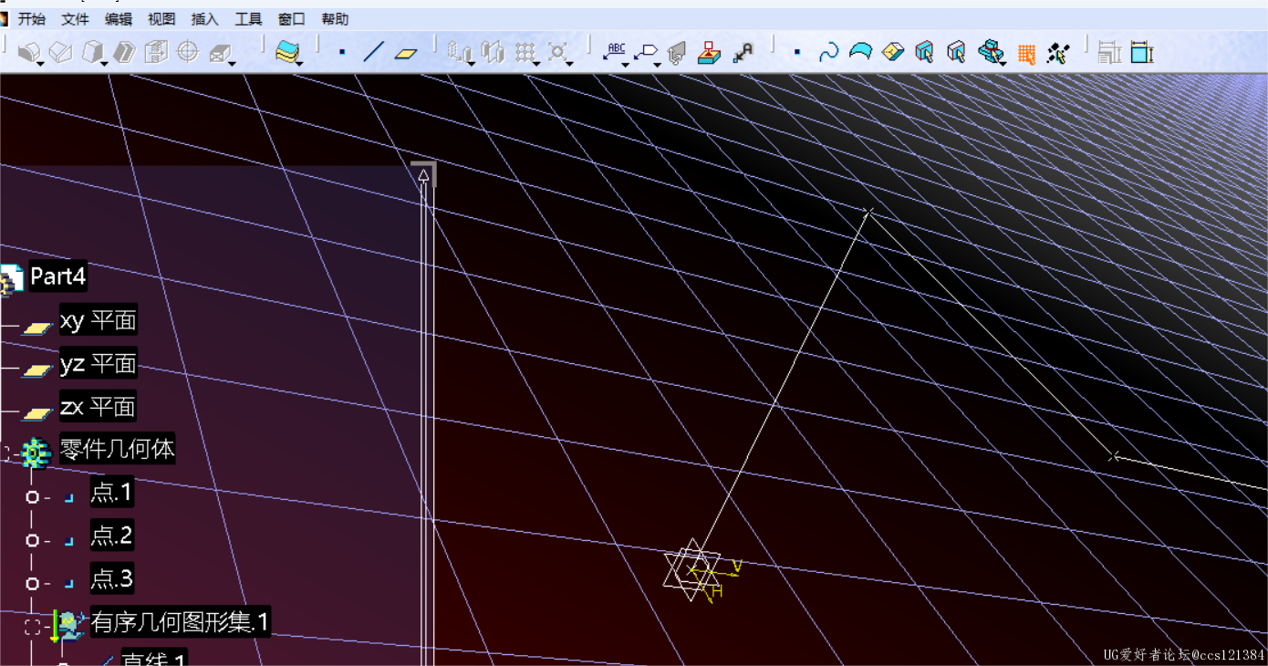Click the grayed crosshair target icon
This screenshot has height=666, width=1268.
(187, 51)
